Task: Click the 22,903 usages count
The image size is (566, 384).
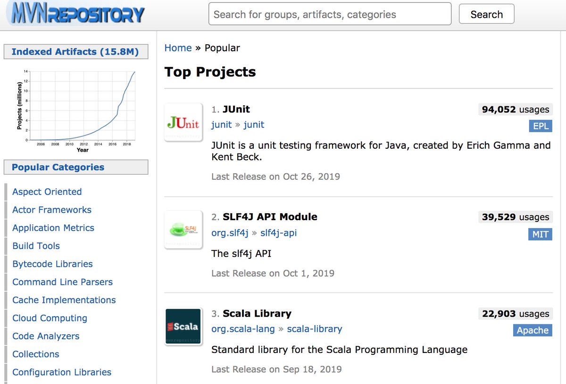Action: (x=516, y=314)
